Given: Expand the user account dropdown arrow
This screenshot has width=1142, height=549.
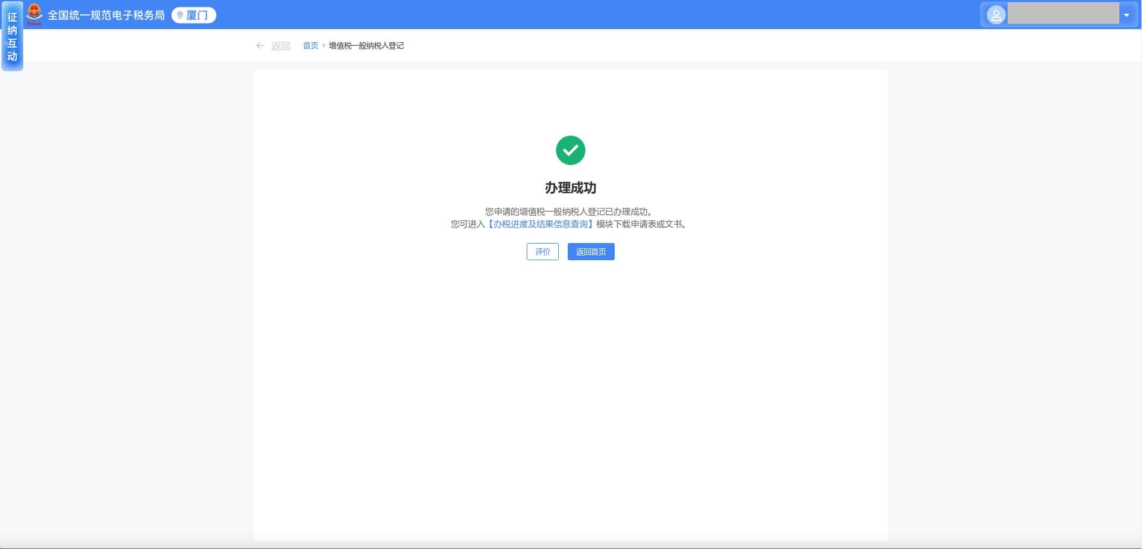Looking at the screenshot, I should (1126, 15).
